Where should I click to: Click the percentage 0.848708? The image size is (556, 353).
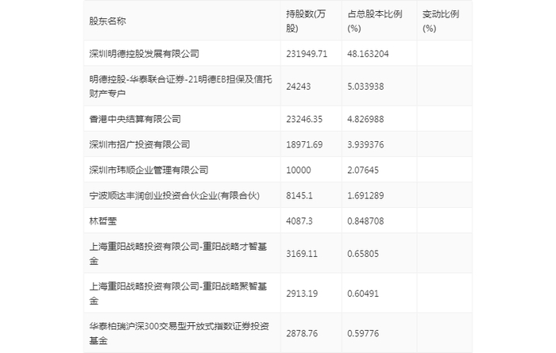[365, 221]
